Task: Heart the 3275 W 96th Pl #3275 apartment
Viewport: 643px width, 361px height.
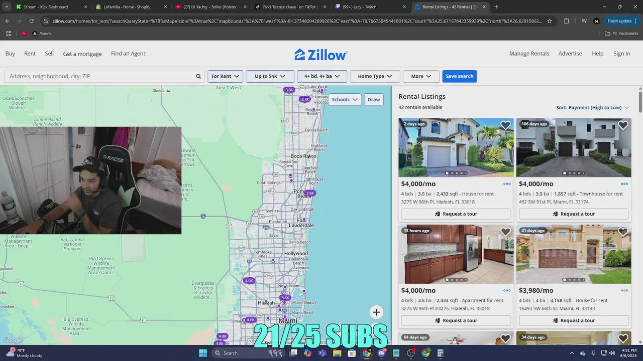Action: click(x=505, y=232)
